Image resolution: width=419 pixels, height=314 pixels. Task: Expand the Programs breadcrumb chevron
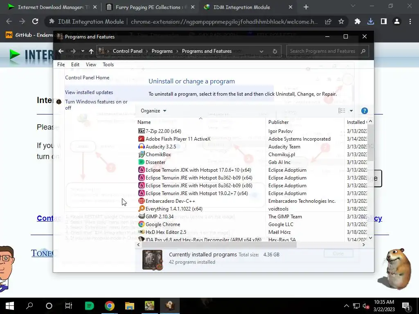[177, 51]
